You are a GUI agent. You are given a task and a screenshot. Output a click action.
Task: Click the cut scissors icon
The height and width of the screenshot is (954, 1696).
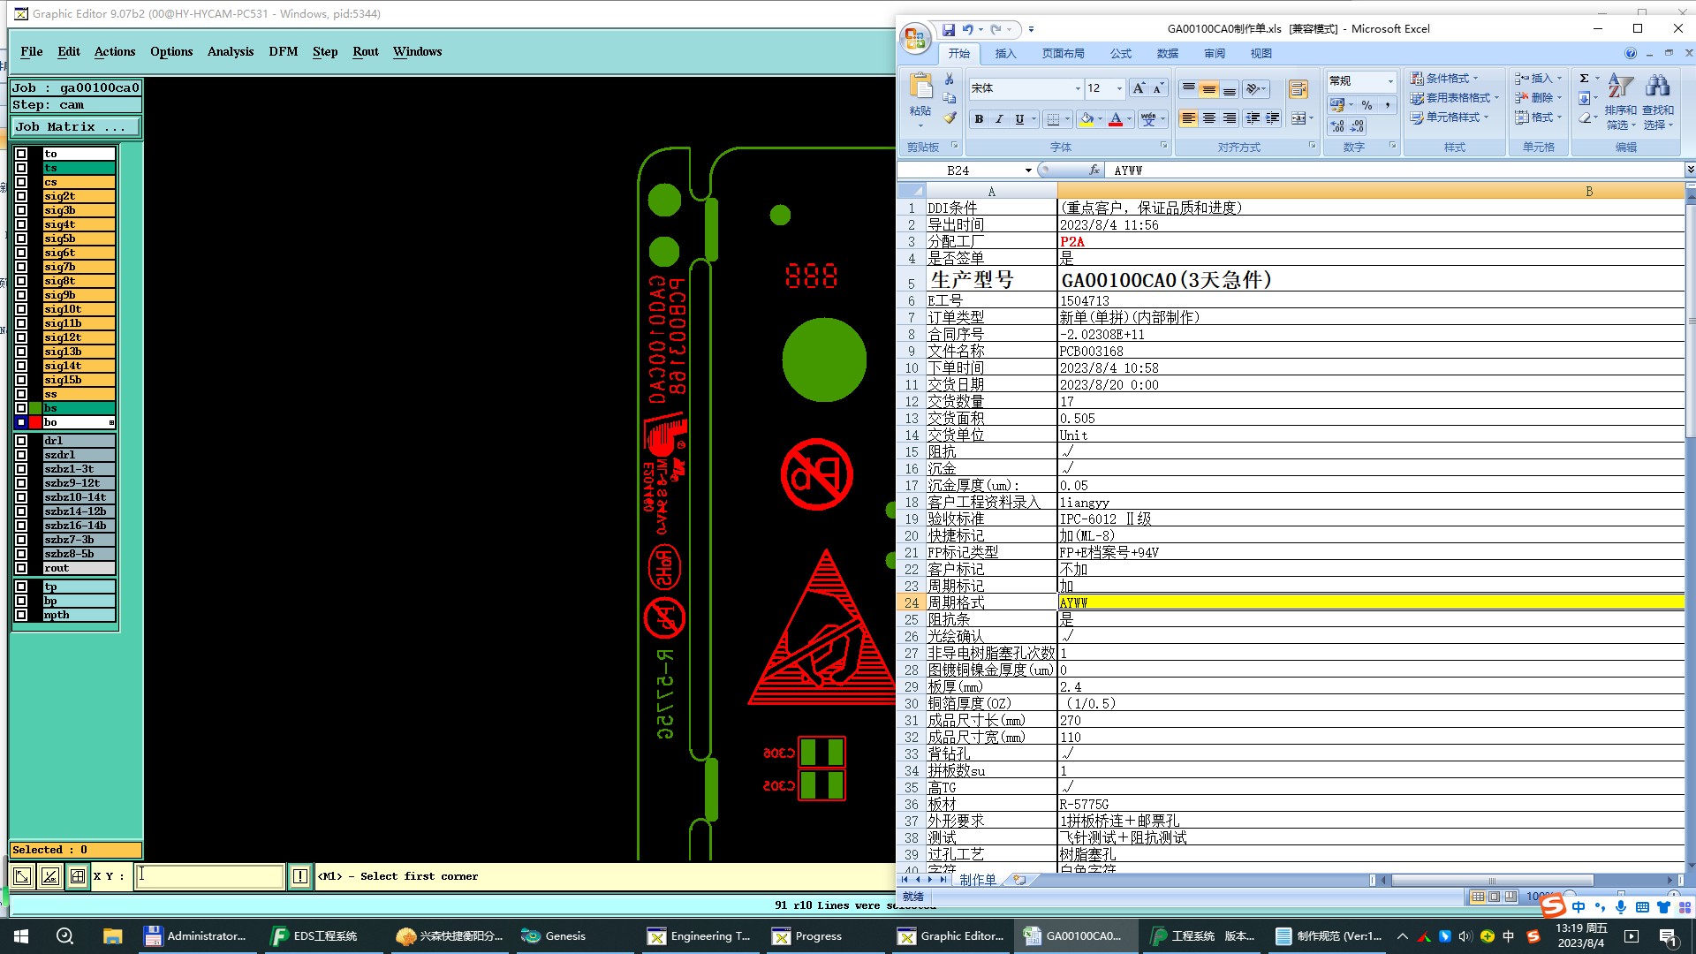950,79
